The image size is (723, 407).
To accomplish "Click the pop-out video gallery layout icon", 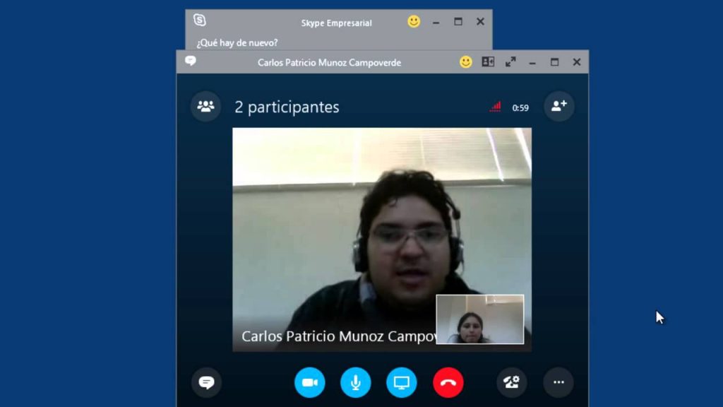I will click(488, 62).
